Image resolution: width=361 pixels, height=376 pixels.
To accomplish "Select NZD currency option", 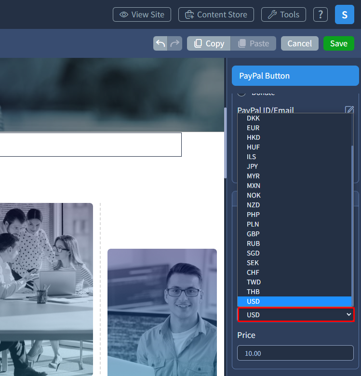I will (294, 205).
